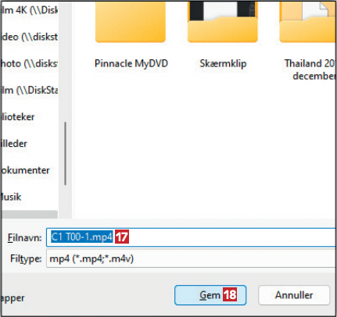This screenshot has height=317, width=337.
Task: Open Billeder library in sidebar
Action: [14, 144]
